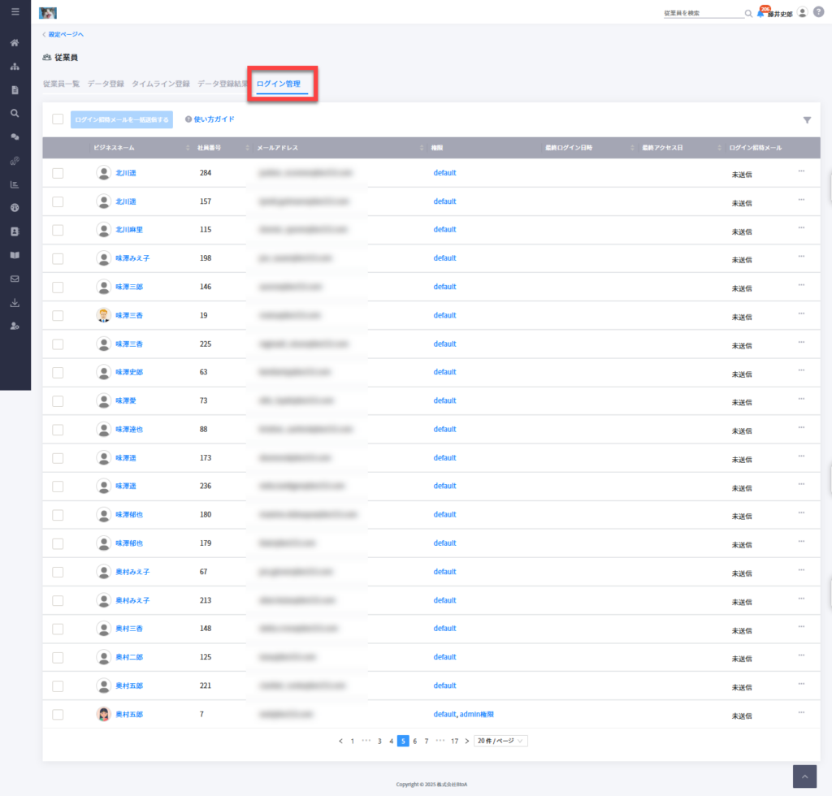Open the 20件/ページ page size dropdown
Viewport: 832px width, 796px height.
pos(500,741)
